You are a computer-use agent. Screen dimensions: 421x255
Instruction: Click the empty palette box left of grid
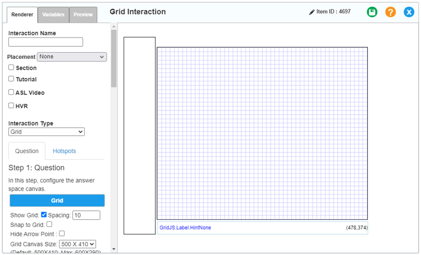[x=139, y=136]
